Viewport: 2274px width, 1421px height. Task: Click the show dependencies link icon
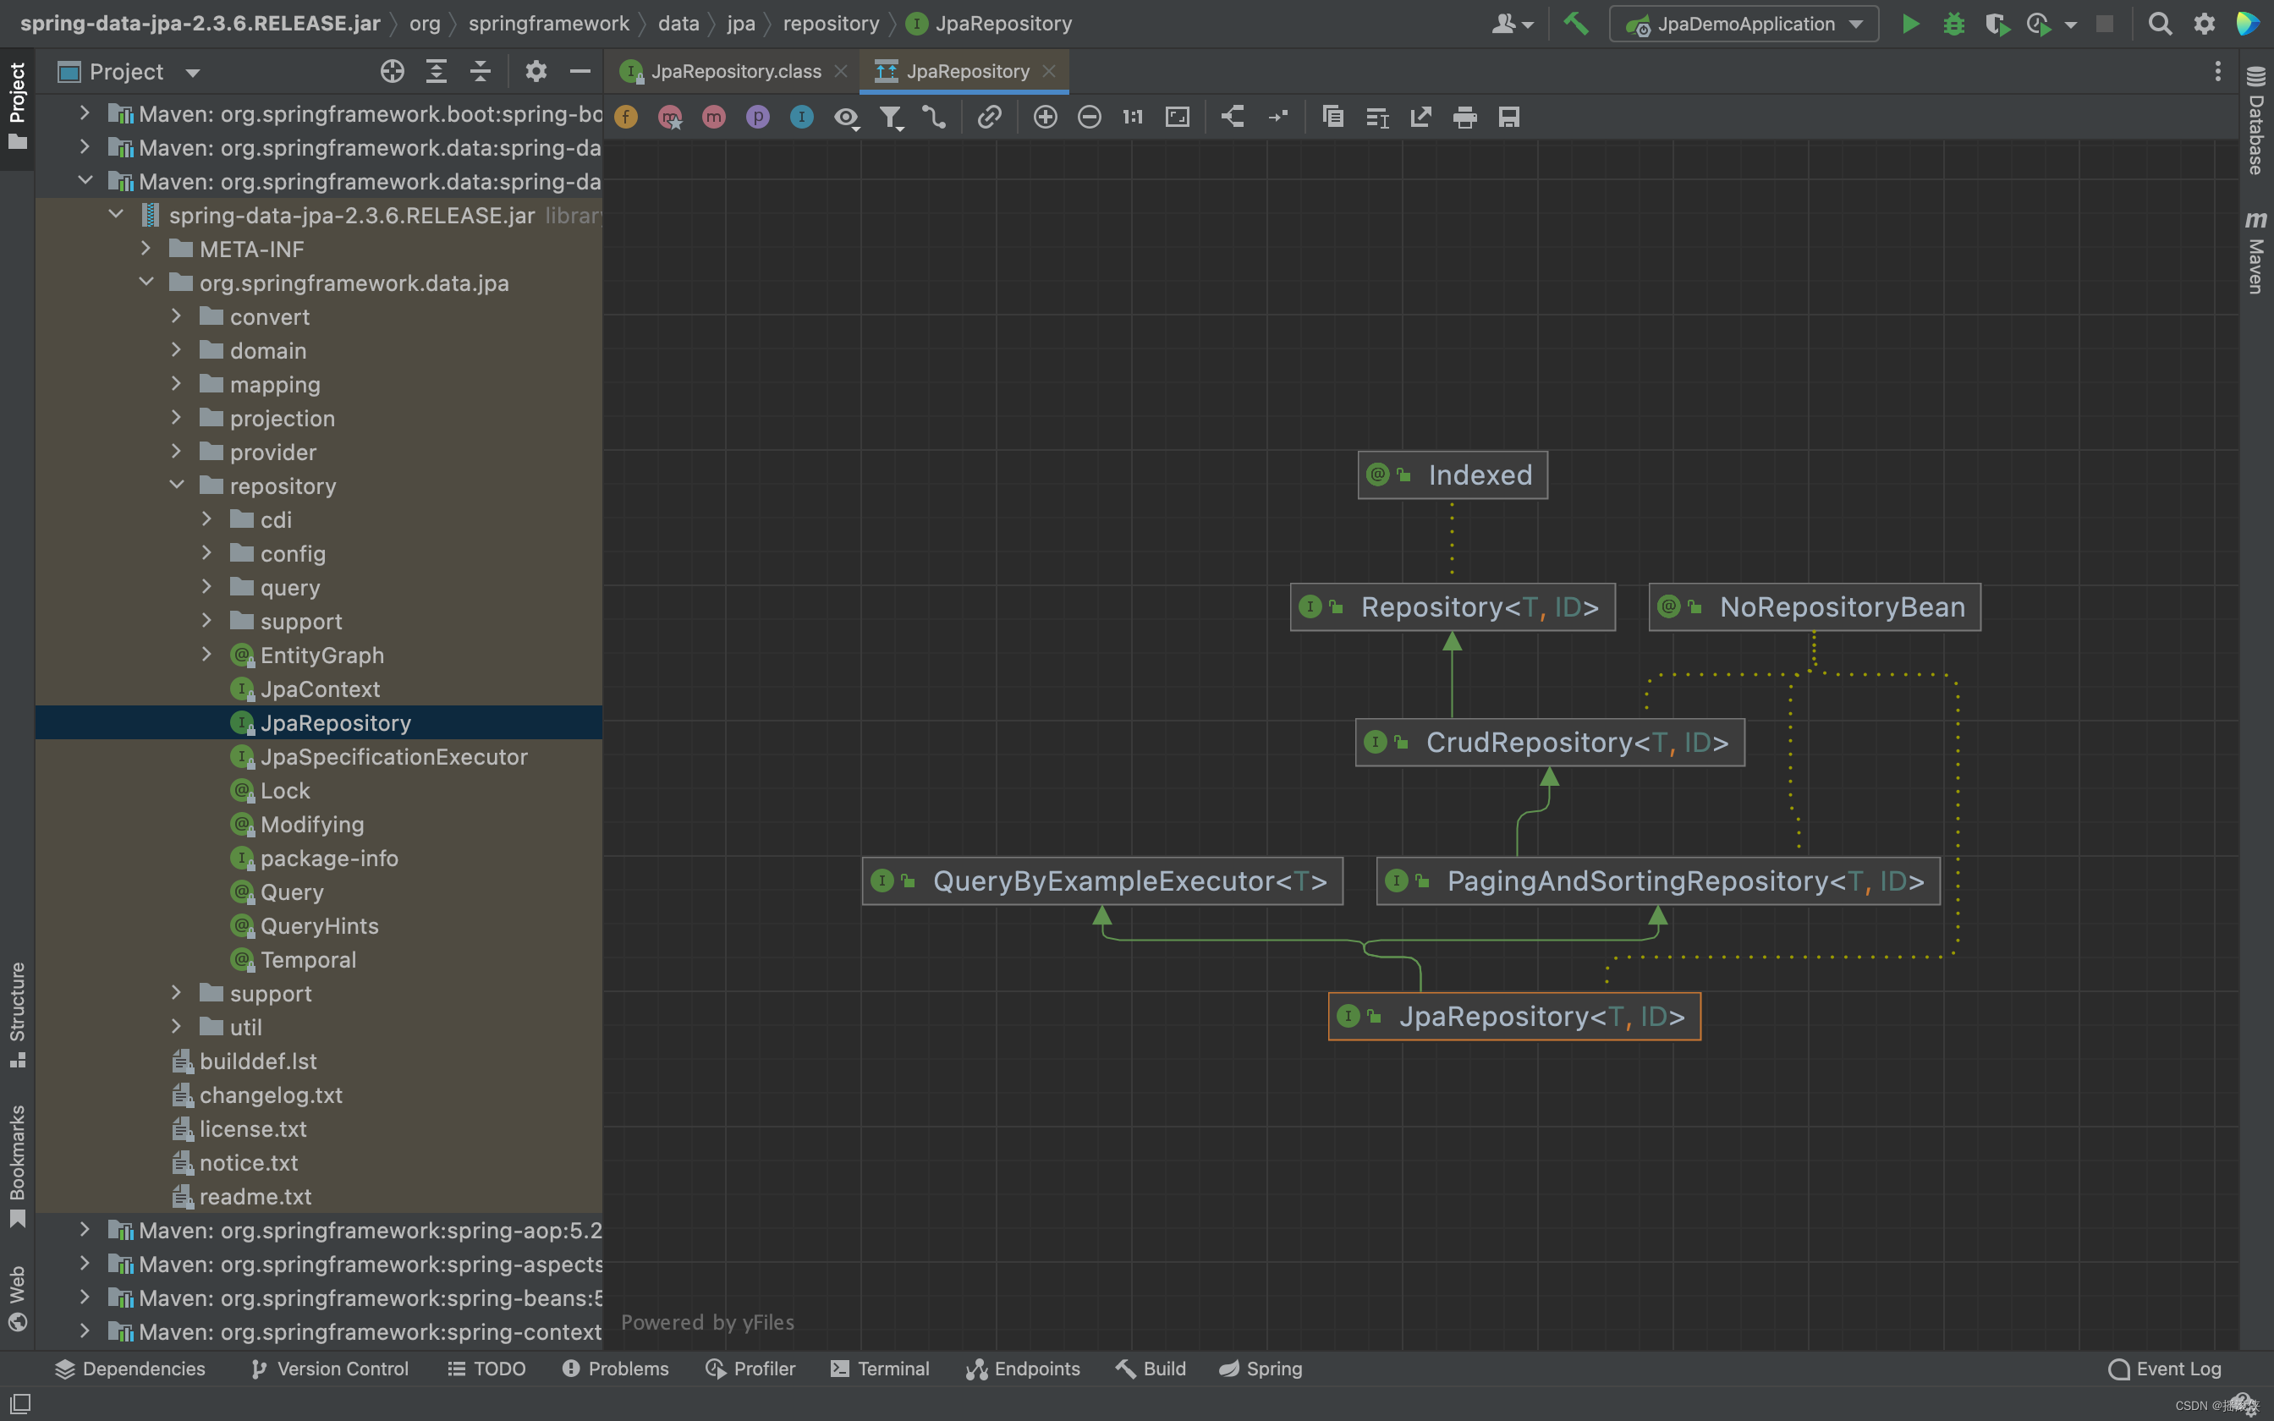pos(990,117)
